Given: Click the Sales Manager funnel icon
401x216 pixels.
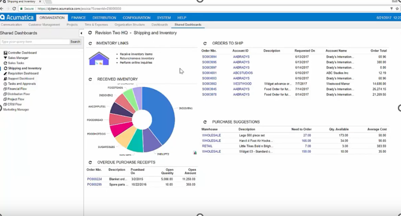Looking at the screenshot, I should pos(5,58).
